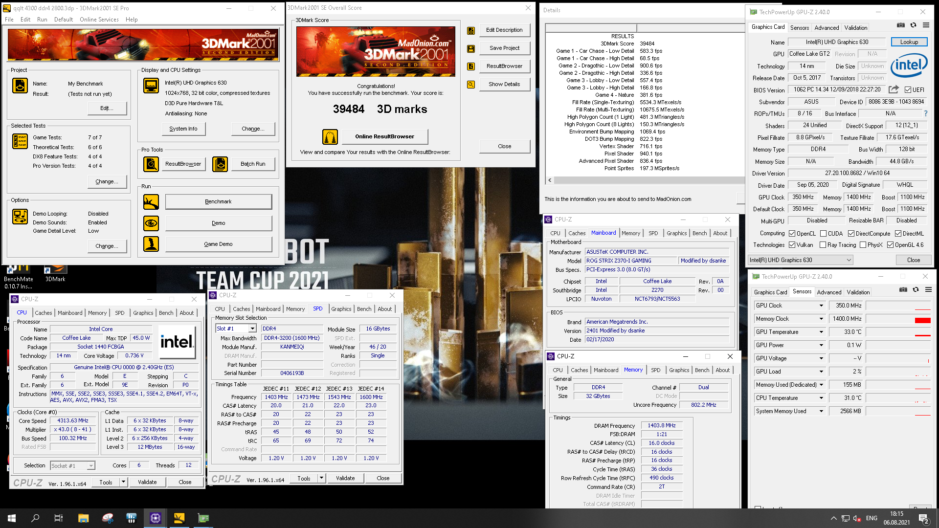Toggle the Ray Tracing checkbox
939x528 pixels.
[823, 245]
